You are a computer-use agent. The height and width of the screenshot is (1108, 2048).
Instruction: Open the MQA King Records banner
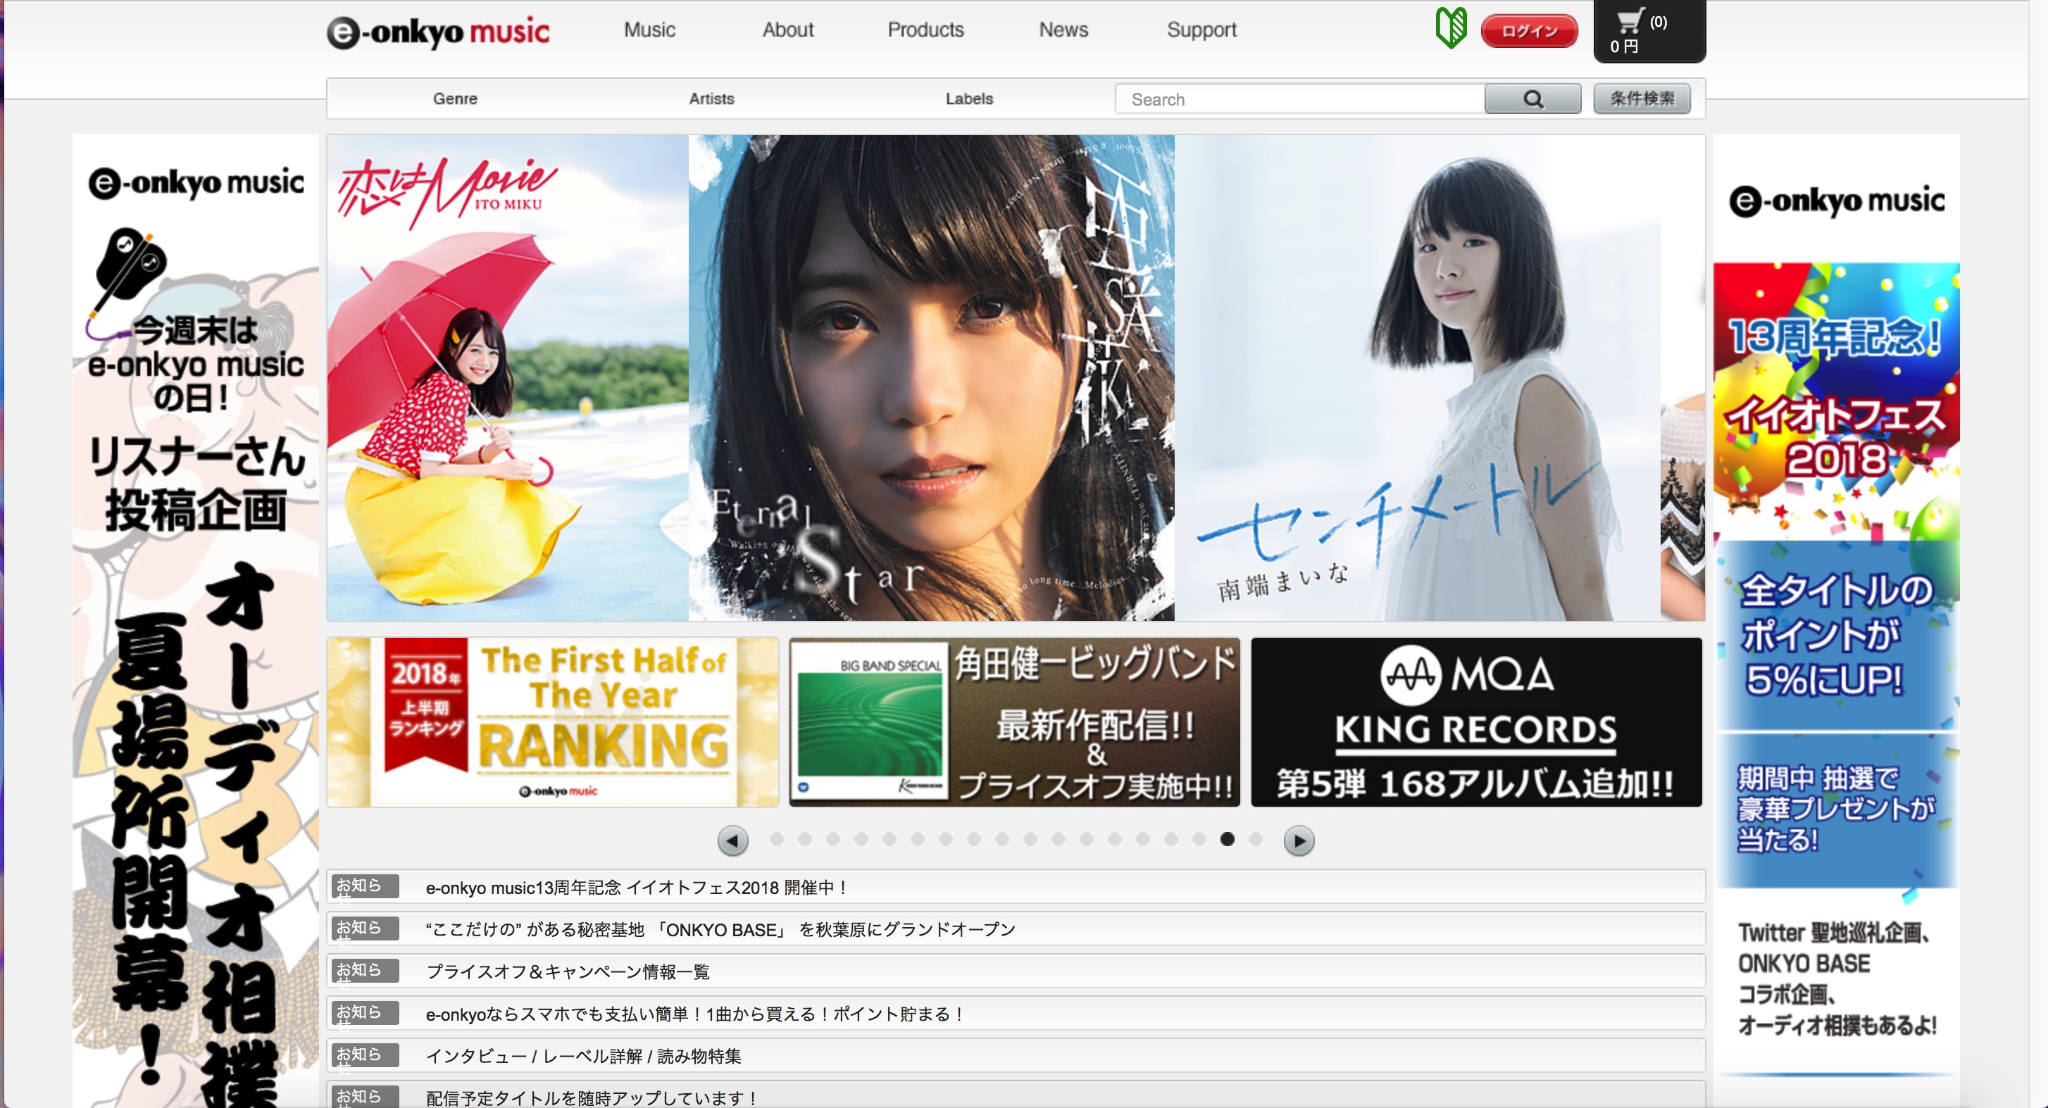[1476, 722]
